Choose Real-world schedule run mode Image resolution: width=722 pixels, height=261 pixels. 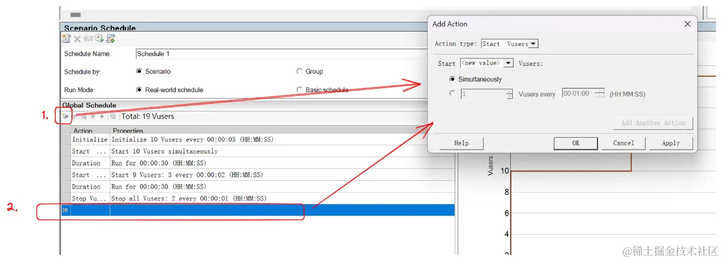140,90
